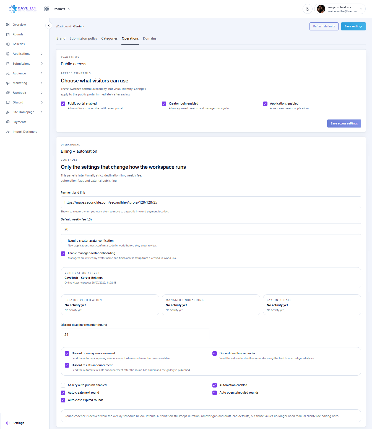Click Refresh defaults button

coord(324,26)
